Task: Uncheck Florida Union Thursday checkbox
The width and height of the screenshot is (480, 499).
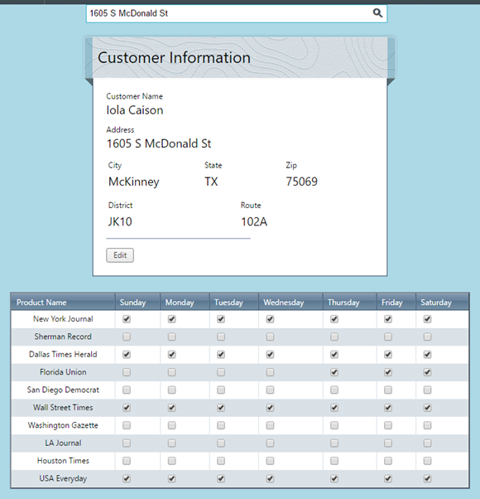Action: (334, 372)
